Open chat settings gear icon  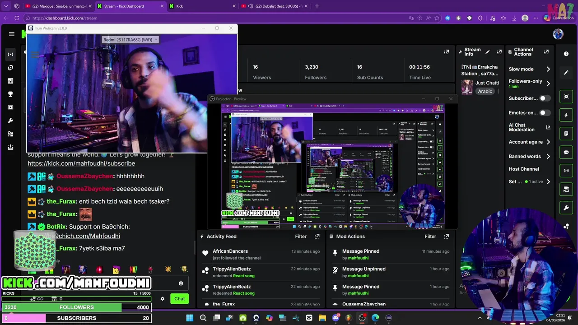tap(163, 299)
